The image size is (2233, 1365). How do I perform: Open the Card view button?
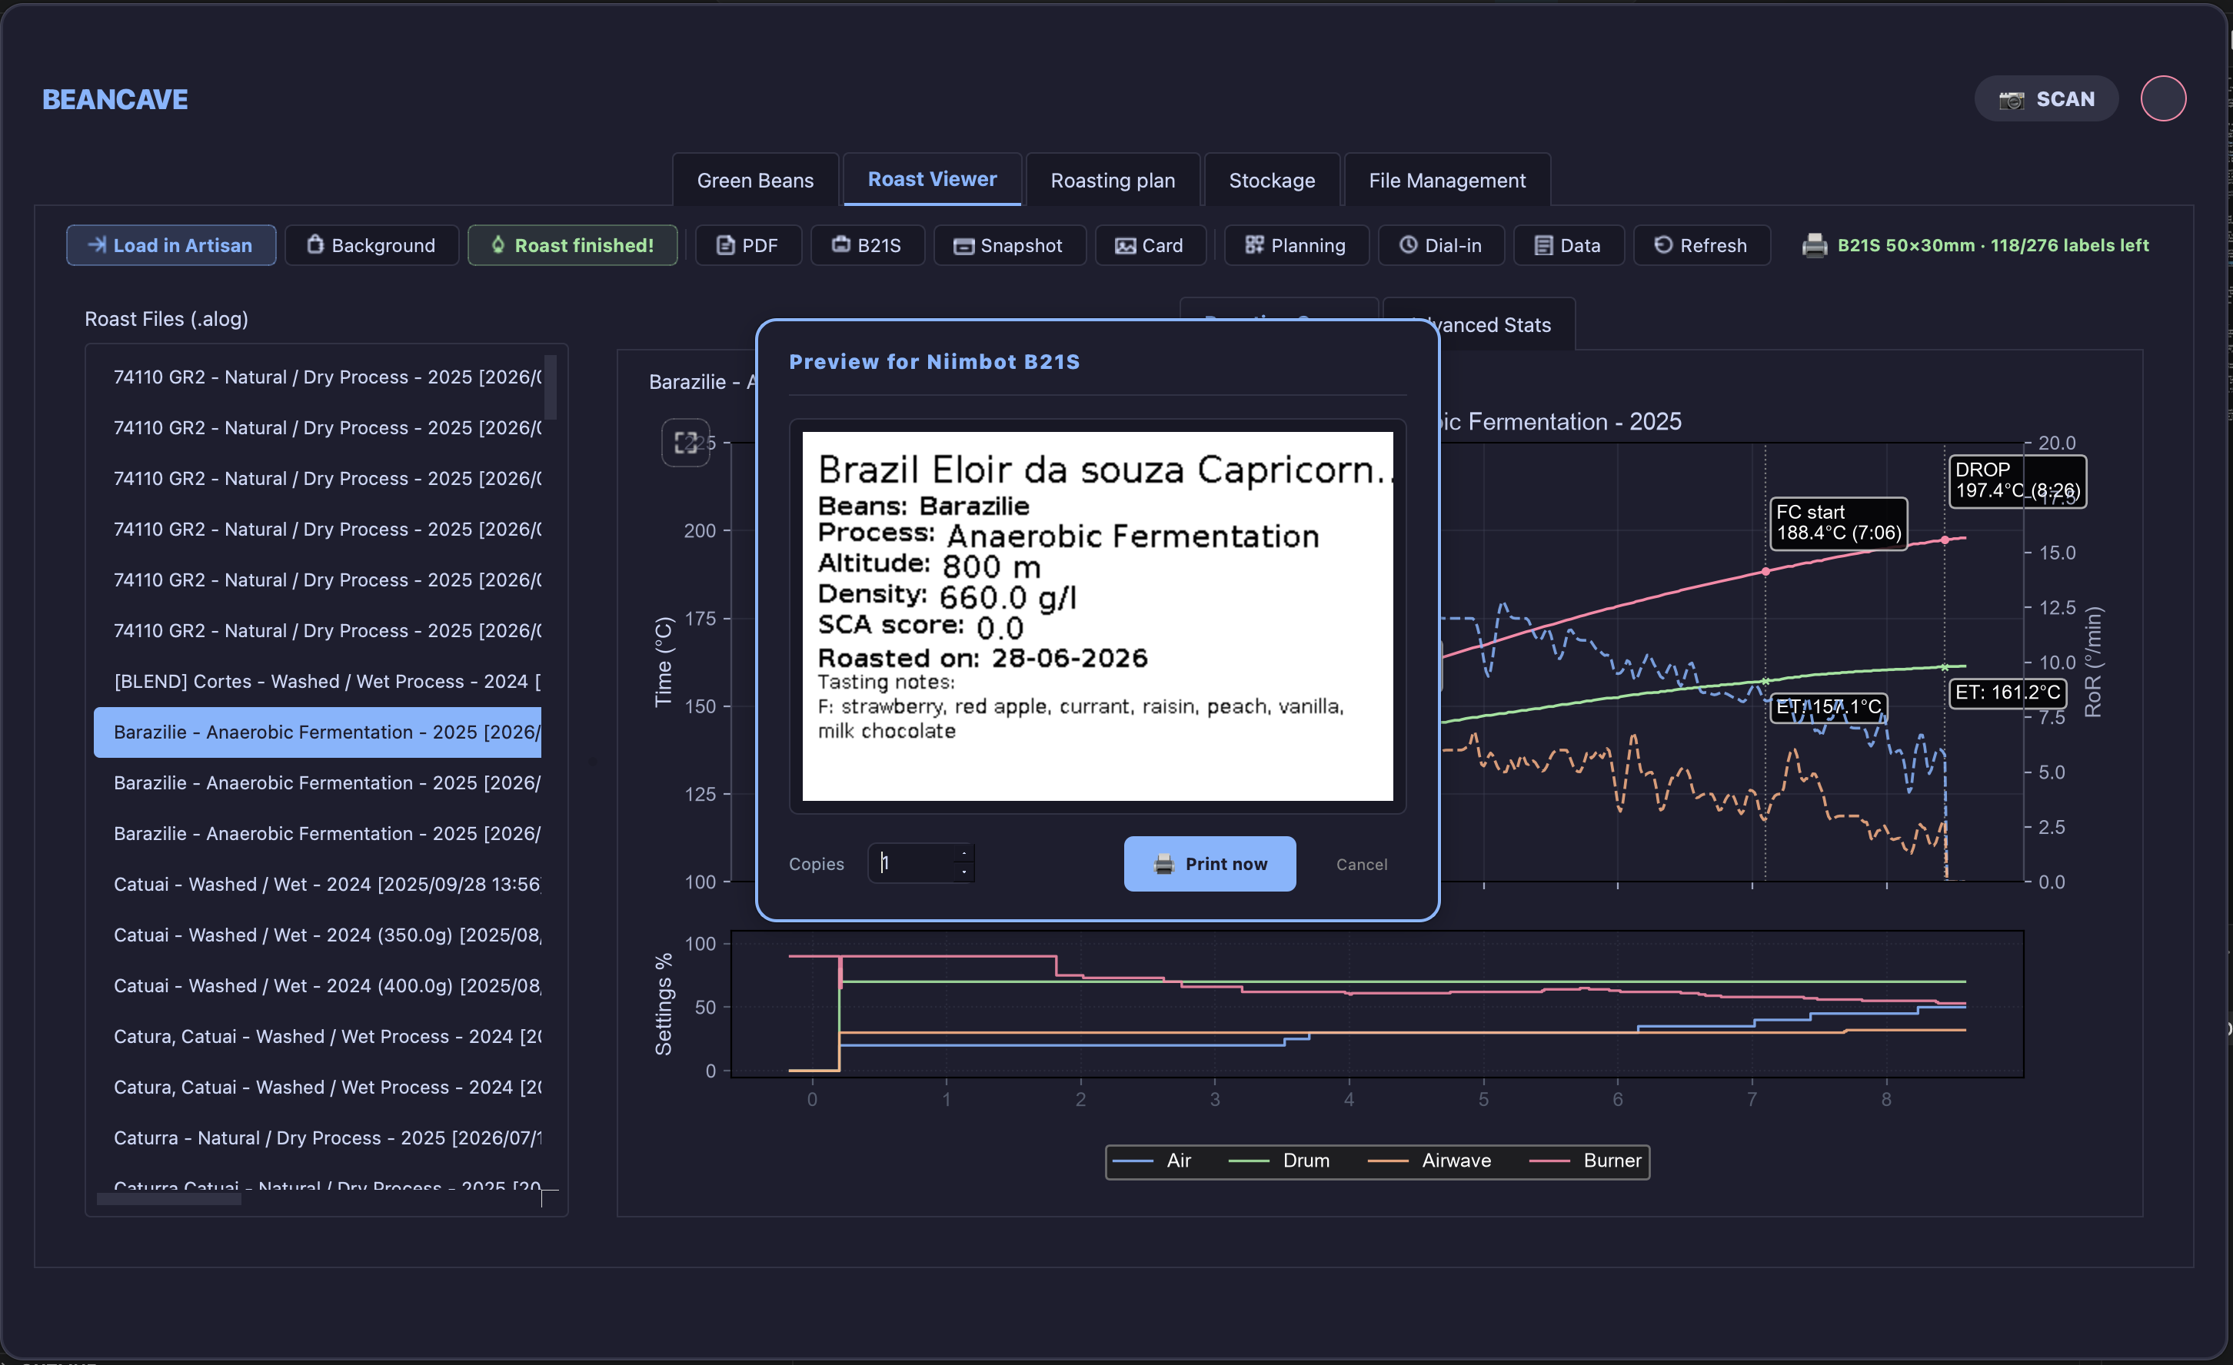click(x=1150, y=245)
